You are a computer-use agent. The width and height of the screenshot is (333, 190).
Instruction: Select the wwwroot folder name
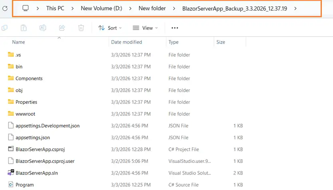[25, 114]
